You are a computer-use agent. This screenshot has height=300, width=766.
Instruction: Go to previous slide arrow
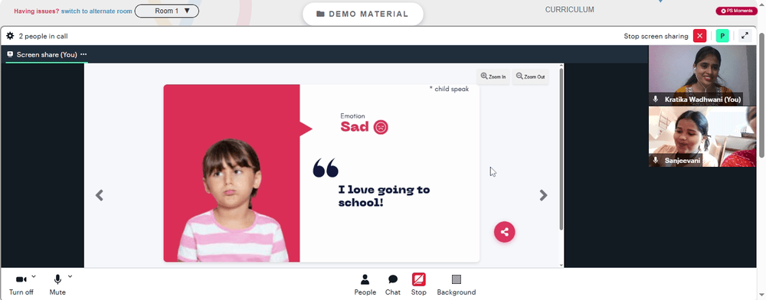pos(99,195)
